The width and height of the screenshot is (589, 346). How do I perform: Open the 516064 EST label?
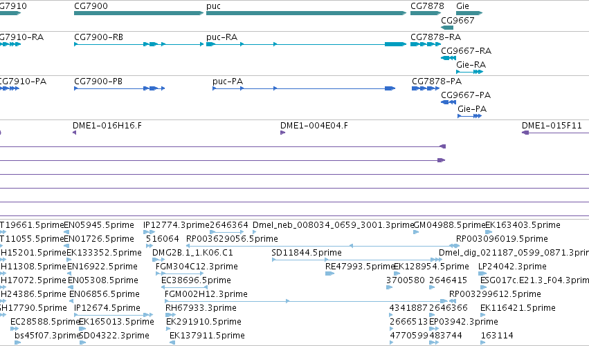(x=162, y=239)
